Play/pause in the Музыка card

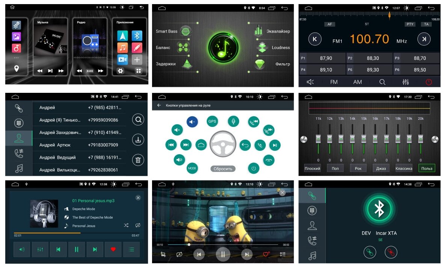pos(50,71)
